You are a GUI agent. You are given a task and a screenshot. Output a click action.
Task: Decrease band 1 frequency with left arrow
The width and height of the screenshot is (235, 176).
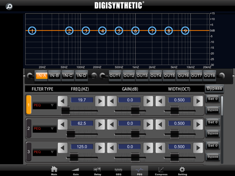(63, 101)
